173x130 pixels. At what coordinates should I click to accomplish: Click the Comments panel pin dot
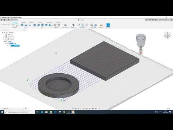[x=26, y=109]
